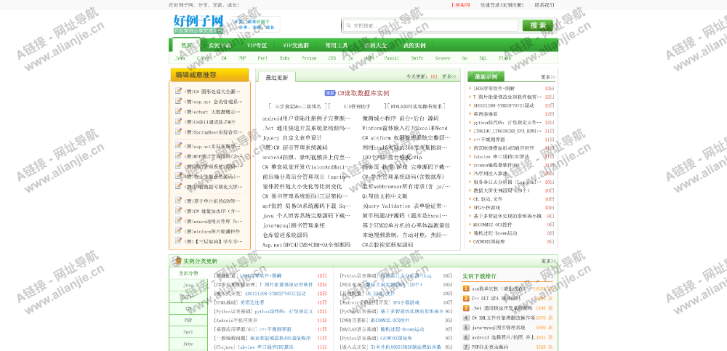Screen dimensions: 727x351
Task: Open c++不规则界面 in 最新示例 list
Action: 489,139
